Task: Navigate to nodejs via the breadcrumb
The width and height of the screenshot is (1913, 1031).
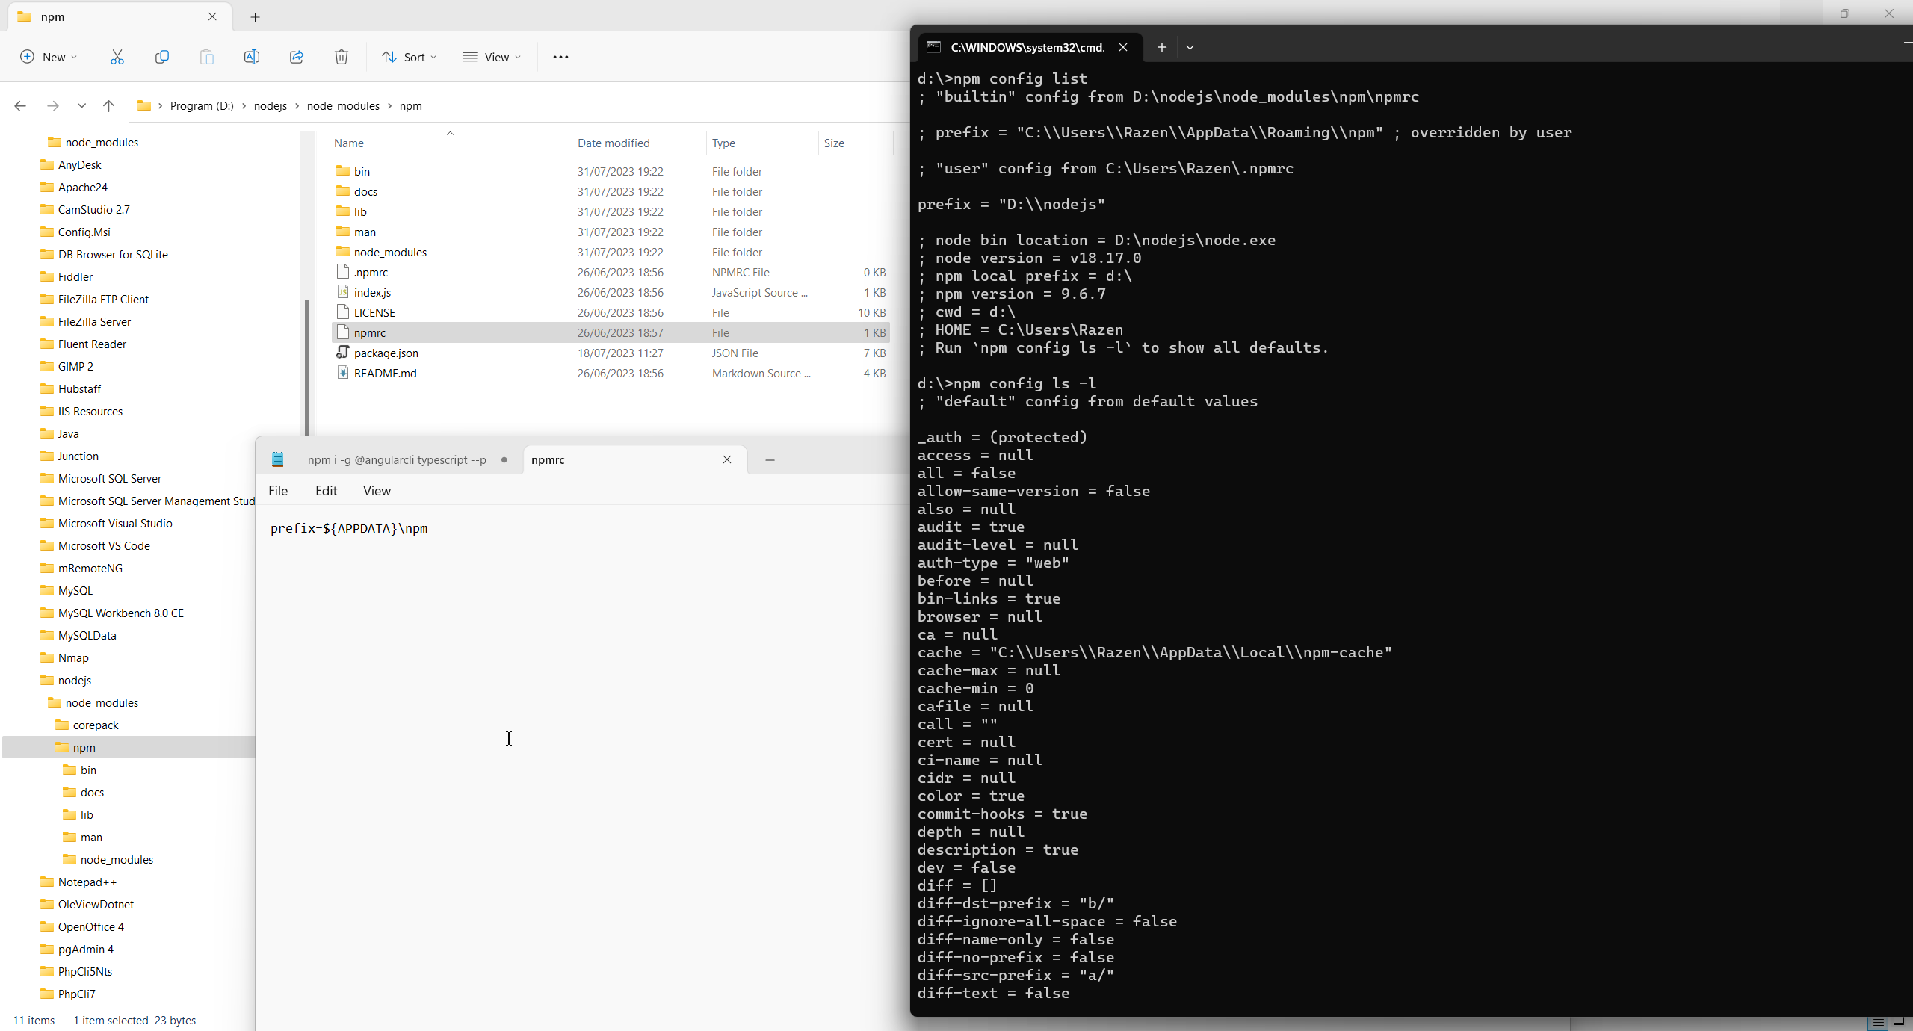Action: (x=270, y=105)
